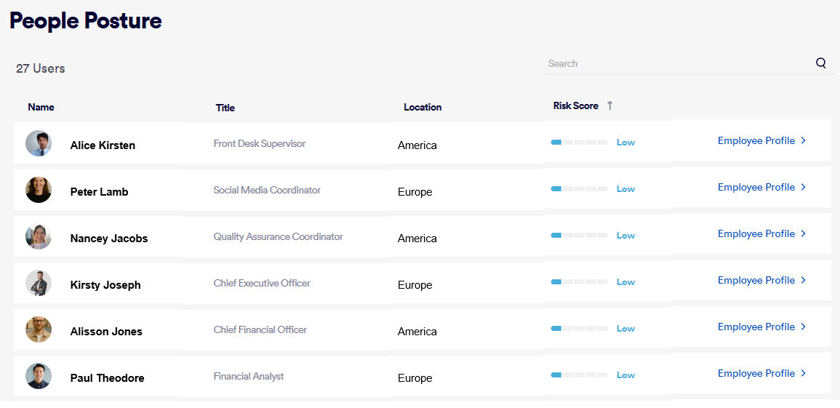The width and height of the screenshot is (840, 408).
Task: Sort the table by Title column header
Action: click(x=225, y=108)
